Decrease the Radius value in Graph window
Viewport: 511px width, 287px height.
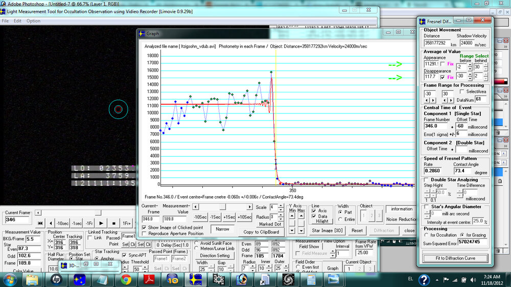tap(281, 220)
